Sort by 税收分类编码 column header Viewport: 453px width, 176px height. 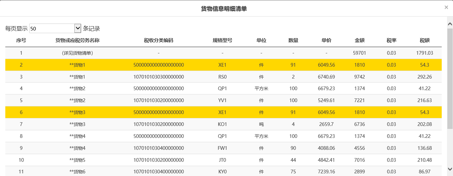point(159,40)
